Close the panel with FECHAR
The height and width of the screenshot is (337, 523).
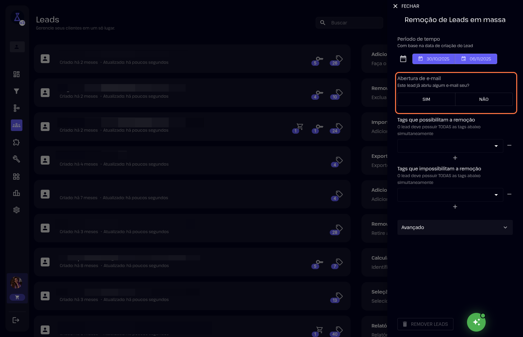406,6
